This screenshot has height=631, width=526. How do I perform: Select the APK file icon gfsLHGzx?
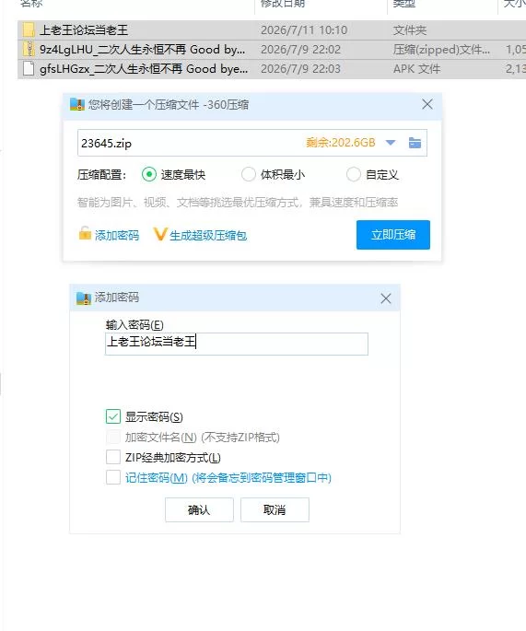[29, 68]
